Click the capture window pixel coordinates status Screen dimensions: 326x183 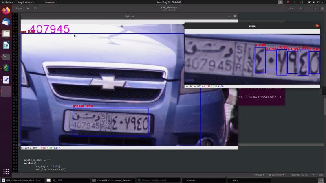(40, 148)
